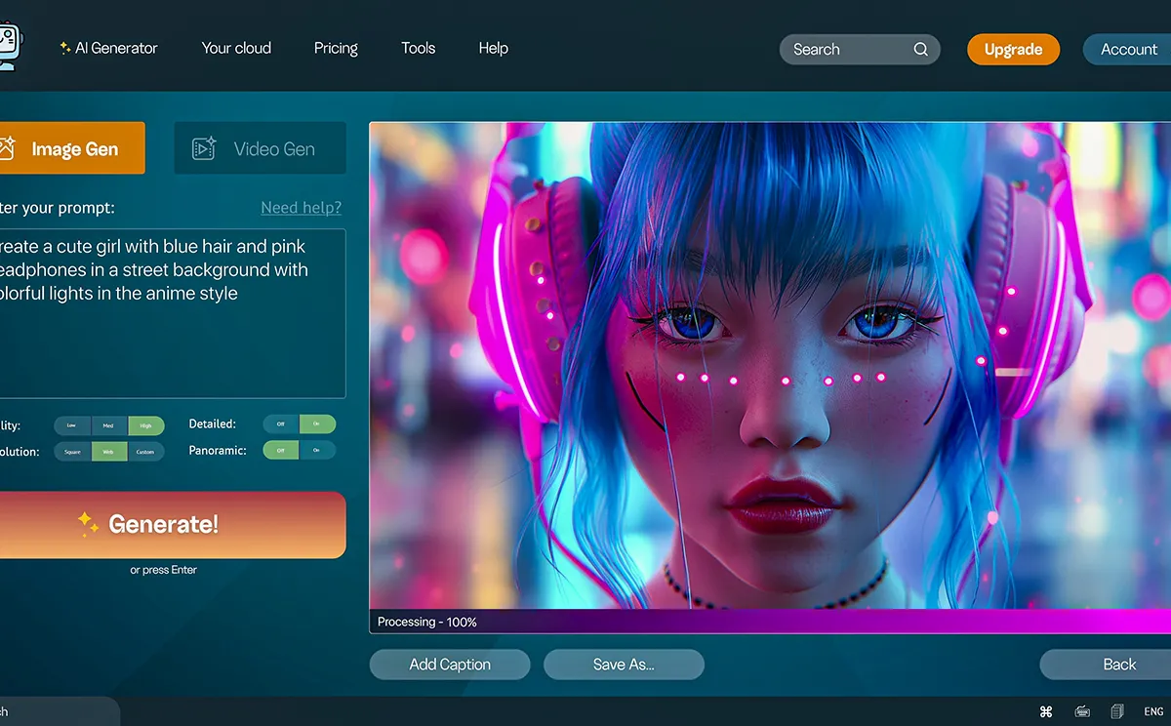Viewport: 1171px width, 726px height.
Task: Click the Image Gen picture icon
Action: [x=8, y=148]
